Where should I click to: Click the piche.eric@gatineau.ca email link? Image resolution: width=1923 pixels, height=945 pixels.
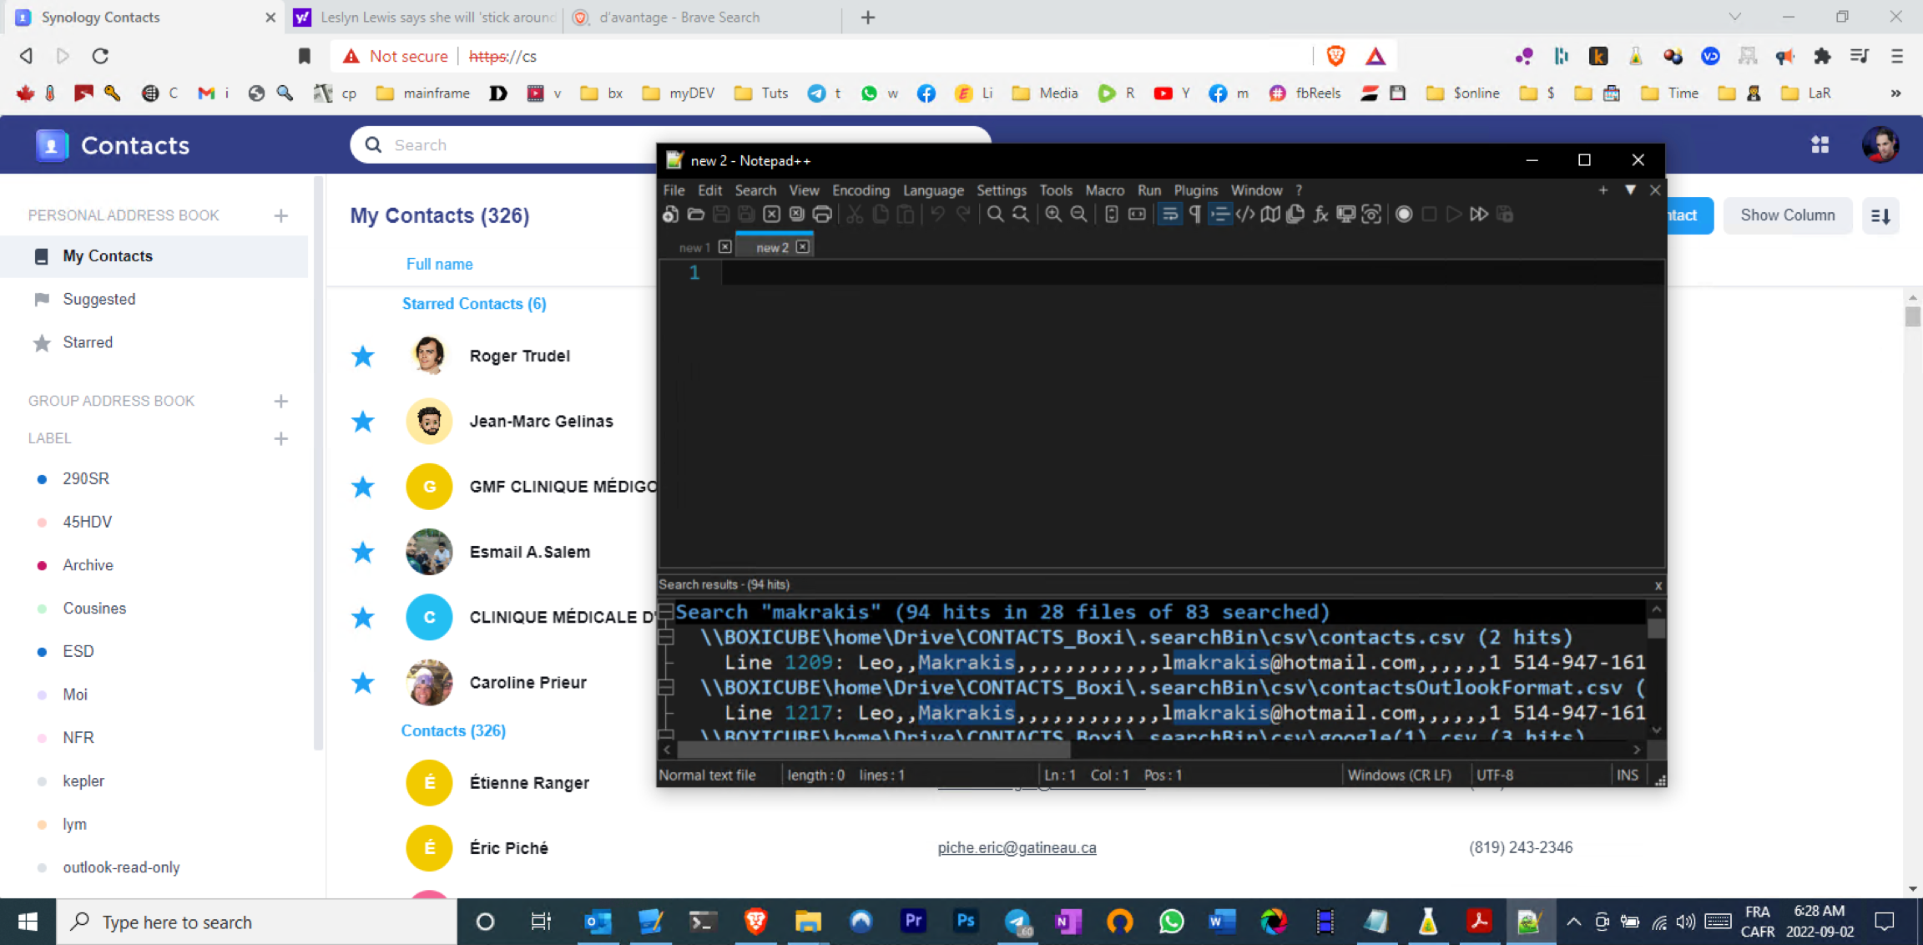(x=1017, y=848)
